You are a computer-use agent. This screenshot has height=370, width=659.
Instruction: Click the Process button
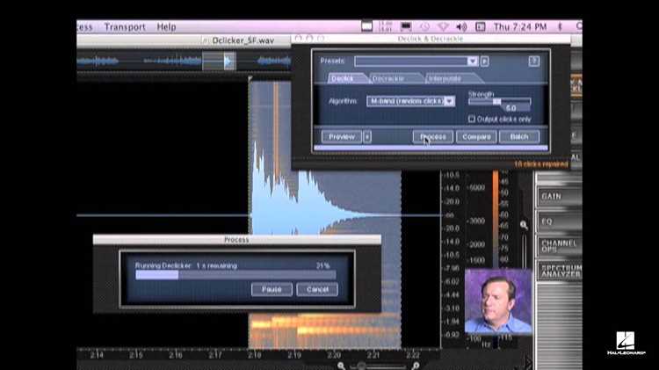(x=433, y=137)
